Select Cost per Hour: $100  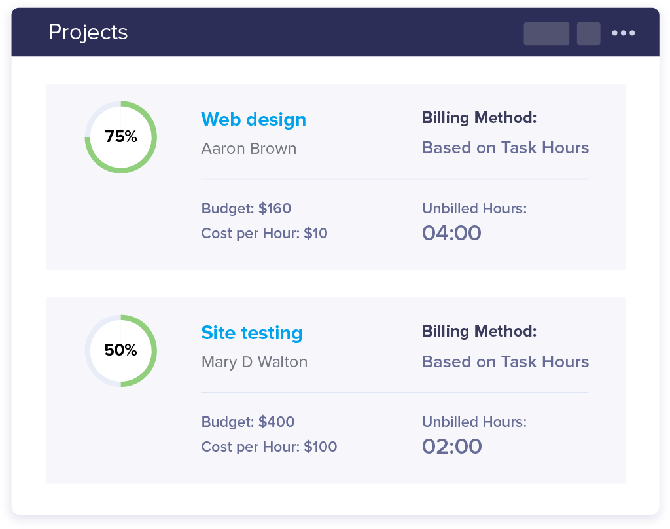point(269,447)
